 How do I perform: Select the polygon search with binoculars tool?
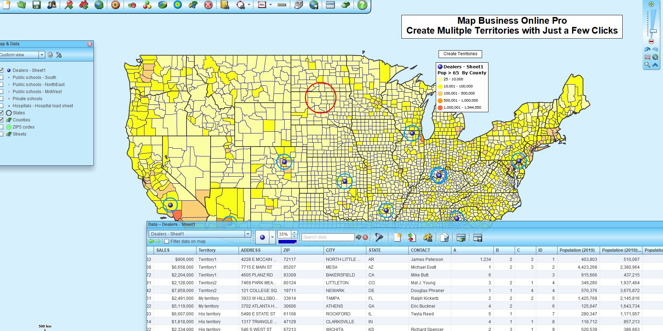[x=241, y=5]
